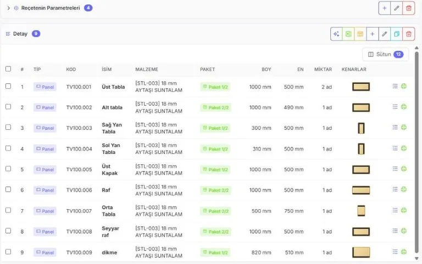Click the edge banding swatch for Üst Tabla
Image resolution: width=422 pixels, height=264 pixels.
point(361,87)
